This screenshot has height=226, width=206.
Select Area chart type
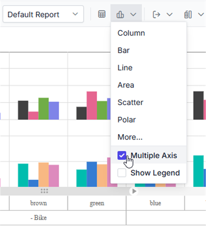click(x=149, y=85)
